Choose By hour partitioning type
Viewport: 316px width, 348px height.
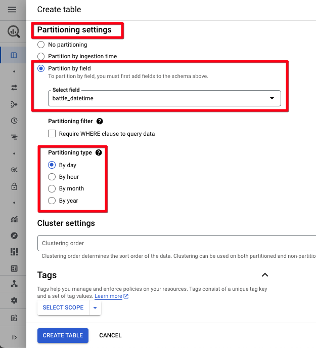[x=52, y=177]
